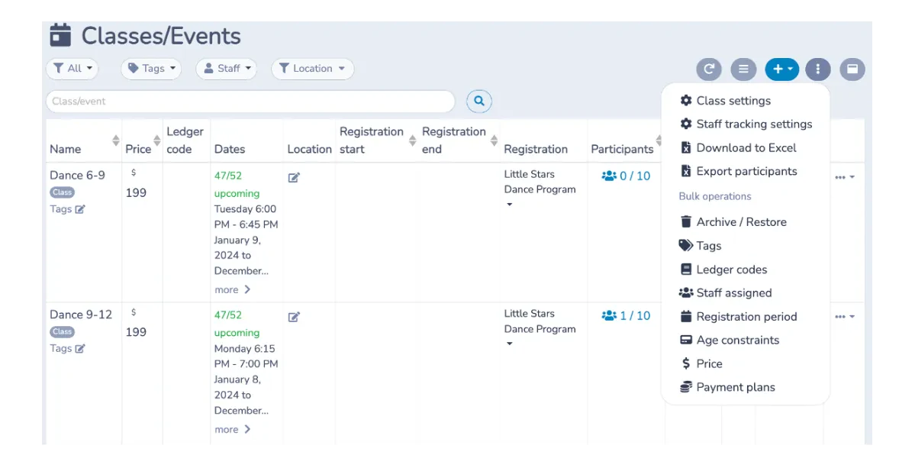Open the Staff filter dropdown
Viewport: 915px width, 468px height.
227,68
